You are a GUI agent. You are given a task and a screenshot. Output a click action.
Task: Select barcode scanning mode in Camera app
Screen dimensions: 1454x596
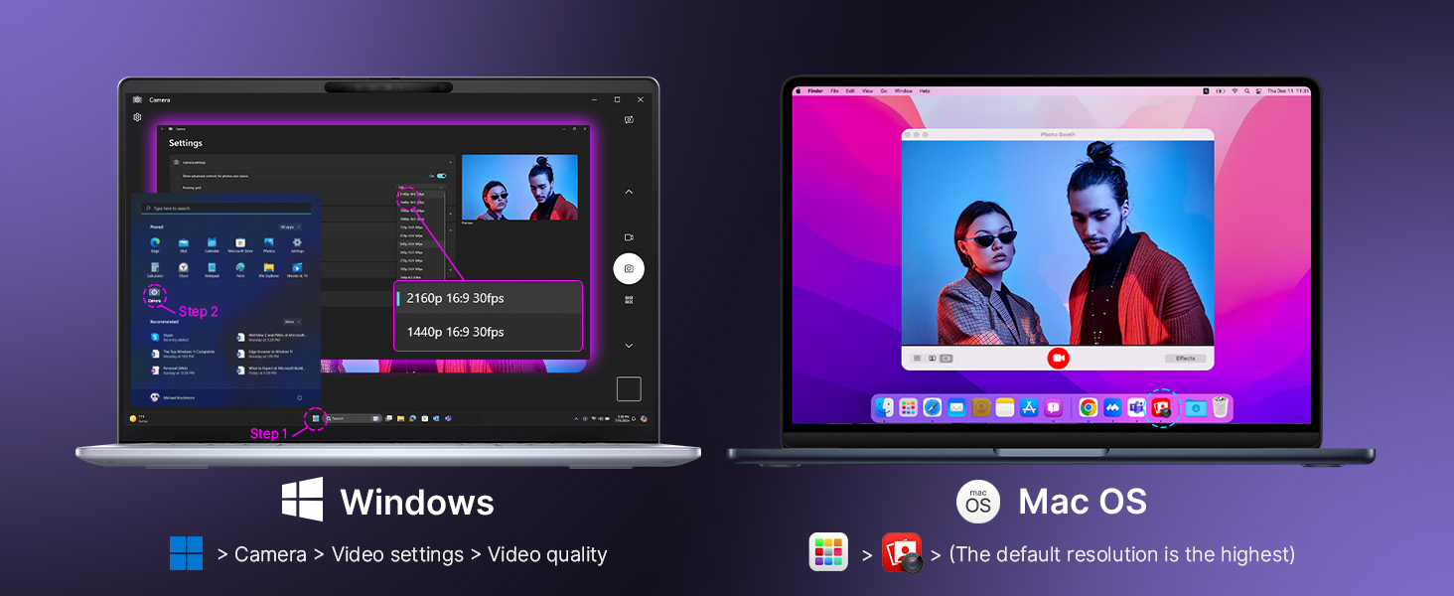tap(629, 299)
